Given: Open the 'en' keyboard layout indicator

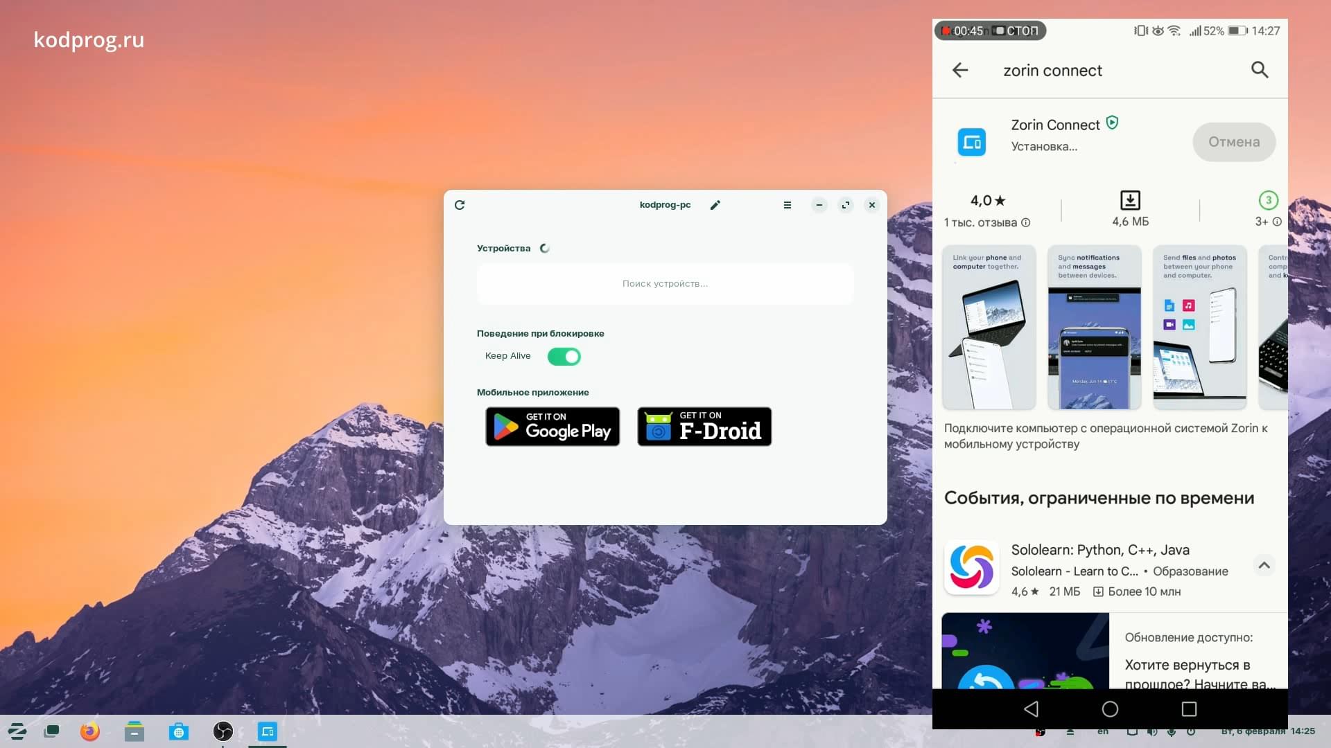Looking at the screenshot, I should [x=1103, y=731].
